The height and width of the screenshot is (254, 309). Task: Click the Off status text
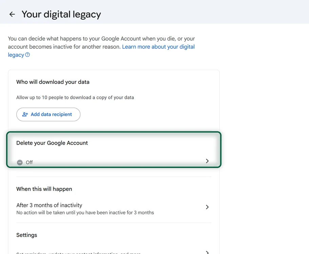[29, 162]
